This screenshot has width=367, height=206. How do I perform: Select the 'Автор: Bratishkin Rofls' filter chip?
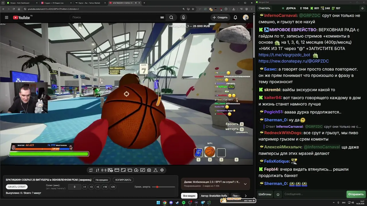pos(214,196)
